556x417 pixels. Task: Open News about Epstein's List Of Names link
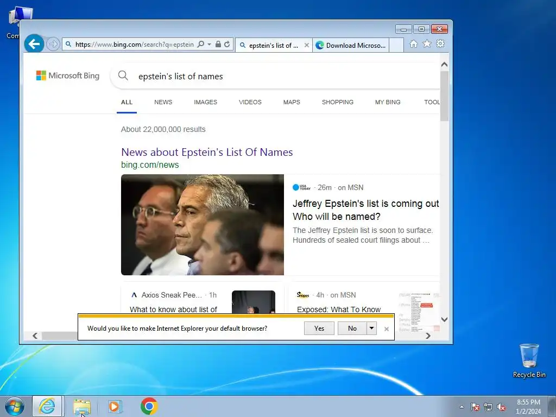207,152
